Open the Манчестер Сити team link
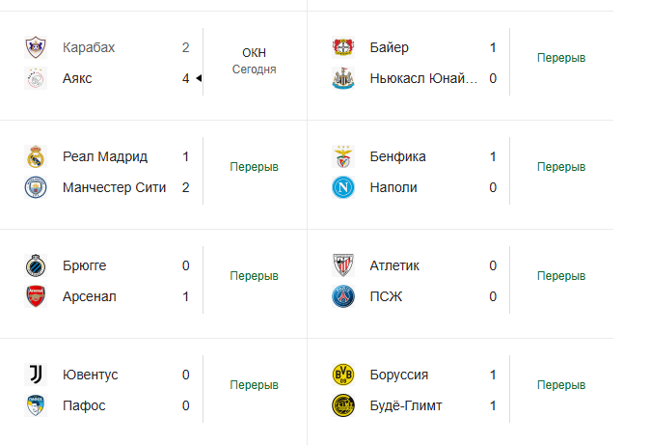The image size is (650, 445). tap(114, 187)
